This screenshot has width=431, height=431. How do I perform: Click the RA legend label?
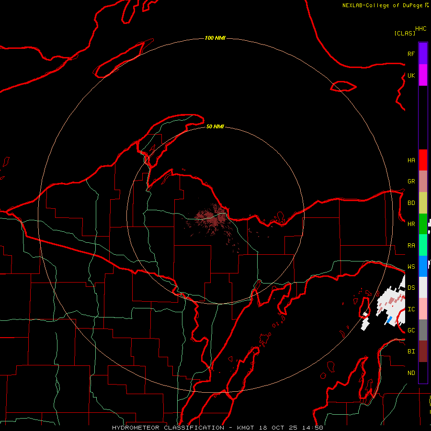pos(411,246)
